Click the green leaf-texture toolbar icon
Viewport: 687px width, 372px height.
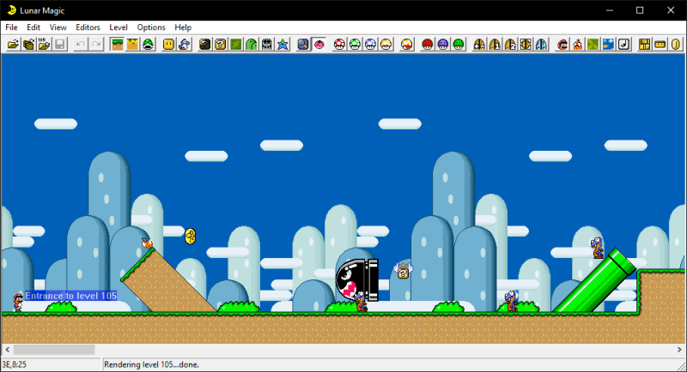593,45
